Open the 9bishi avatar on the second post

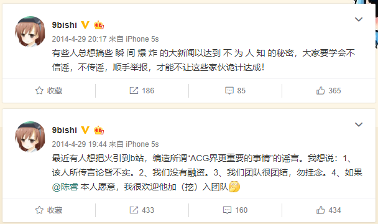coord(30,137)
